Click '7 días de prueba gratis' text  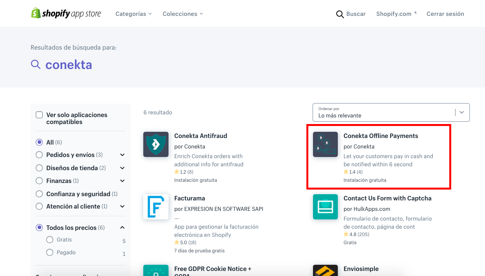tap(200, 251)
